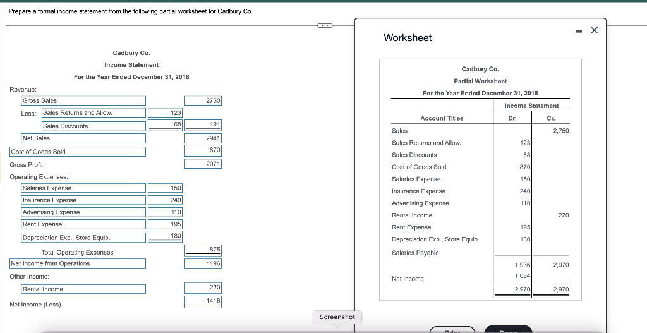Screen dimensions: 647x333
Task: Select the Sales Discounts label field
Action: pos(94,126)
